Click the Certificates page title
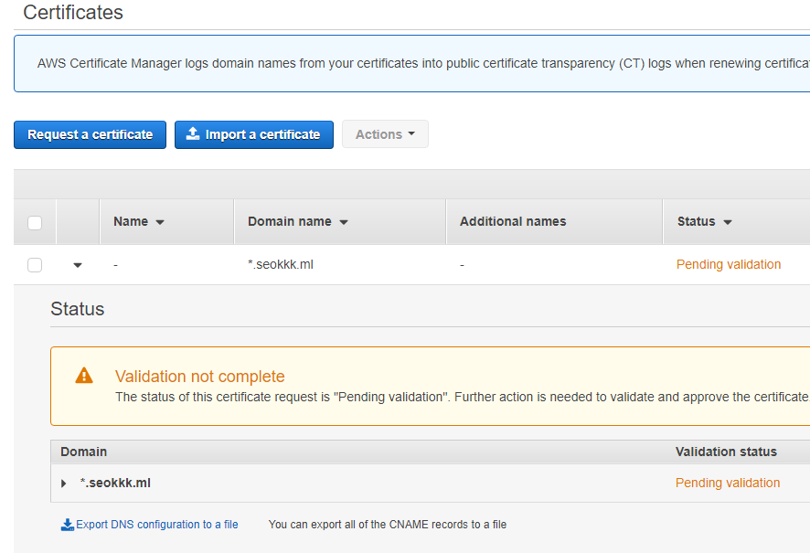This screenshot has height=553, width=810. coord(73,13)
